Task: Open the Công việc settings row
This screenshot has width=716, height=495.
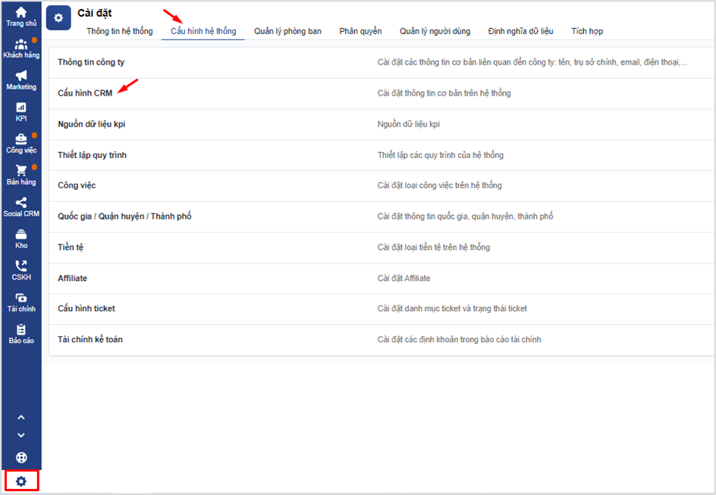Action: tap(382, 185)
